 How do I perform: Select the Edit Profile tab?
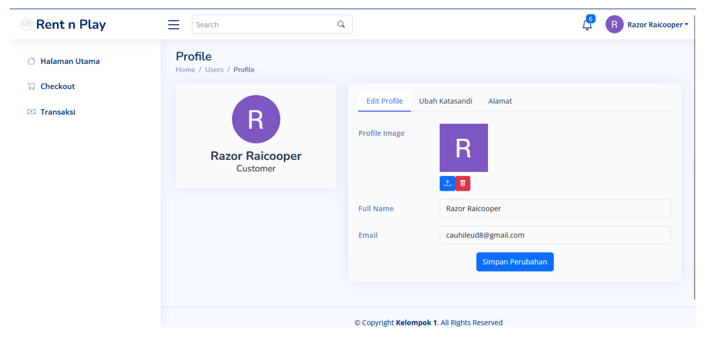pos(384,101)
